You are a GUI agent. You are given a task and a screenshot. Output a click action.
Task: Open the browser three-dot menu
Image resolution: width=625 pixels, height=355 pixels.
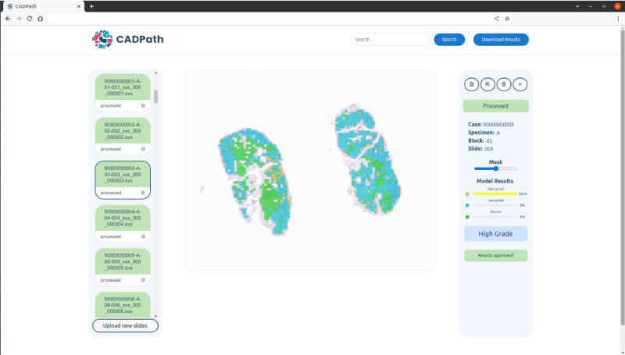tap(618, 18)
